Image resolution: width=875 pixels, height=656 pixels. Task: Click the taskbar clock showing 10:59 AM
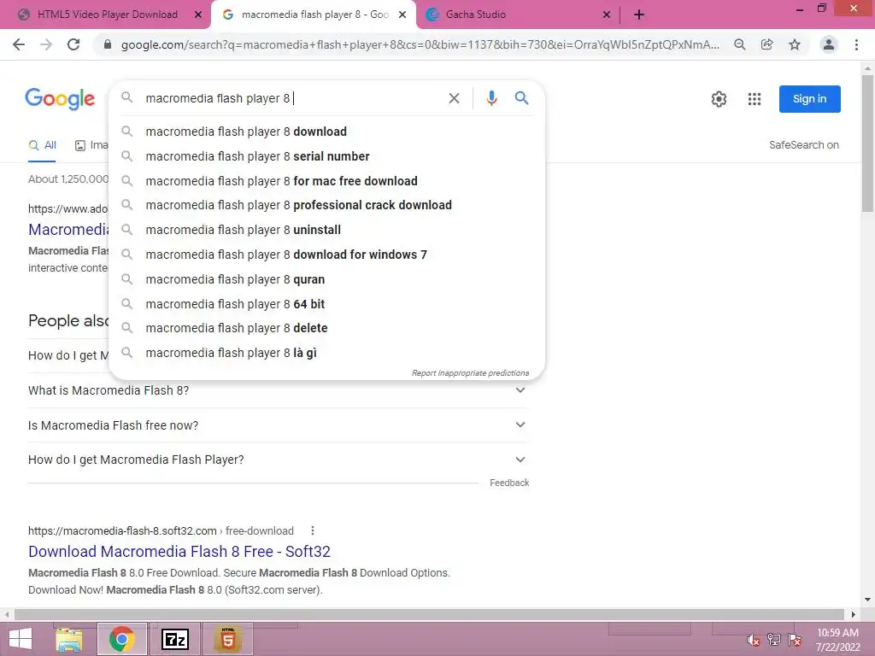(837, 640)
